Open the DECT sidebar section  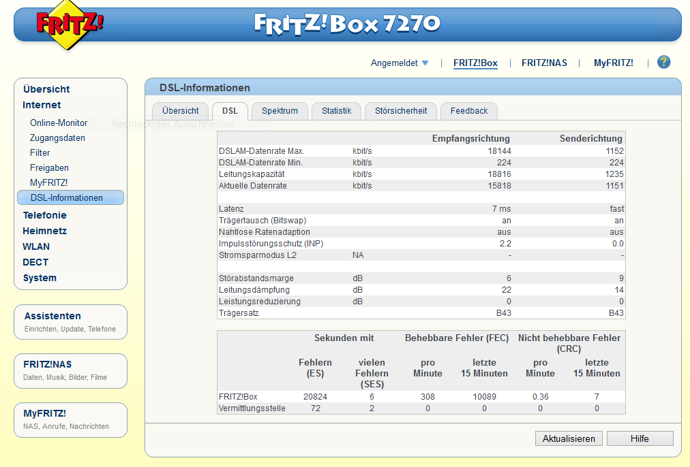click(35, 262)
